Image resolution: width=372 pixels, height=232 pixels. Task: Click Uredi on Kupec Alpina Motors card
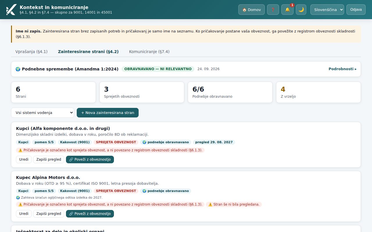24,214
